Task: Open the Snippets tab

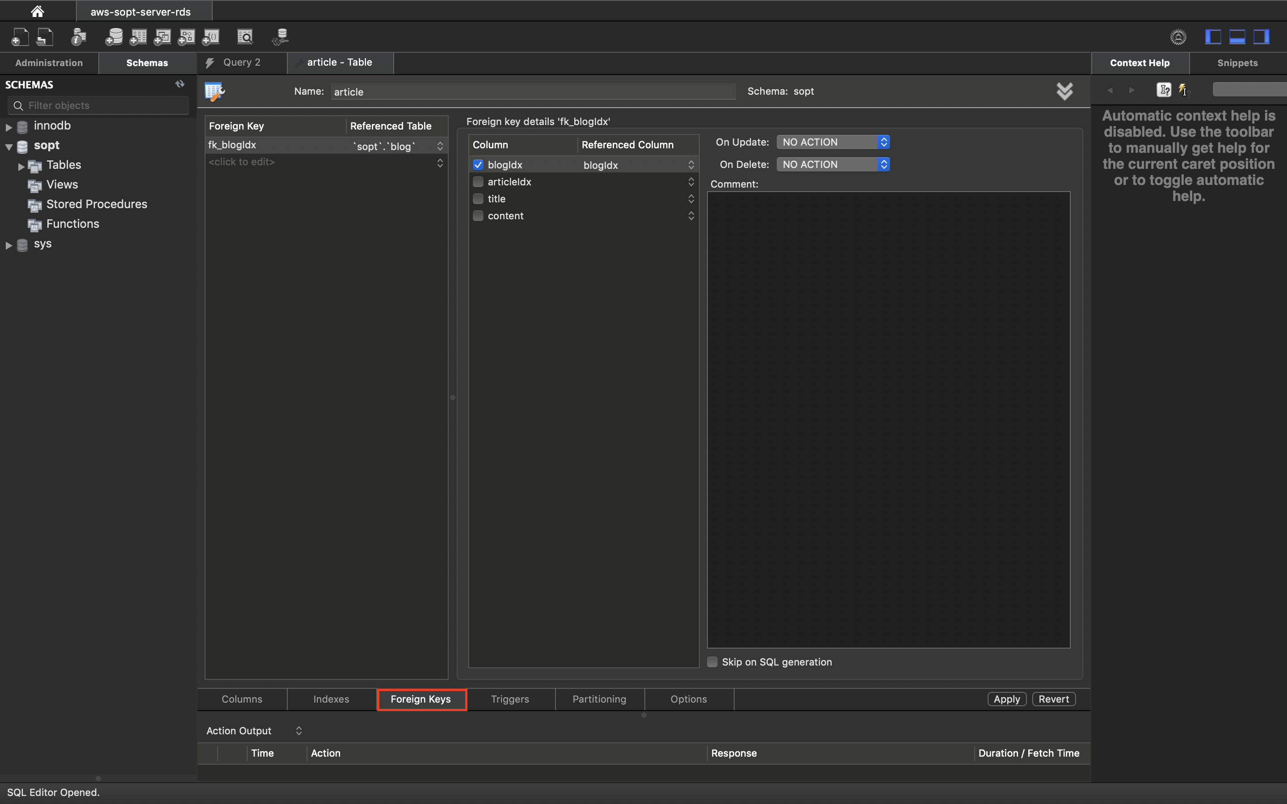Action: click(x=1237, y=63)
